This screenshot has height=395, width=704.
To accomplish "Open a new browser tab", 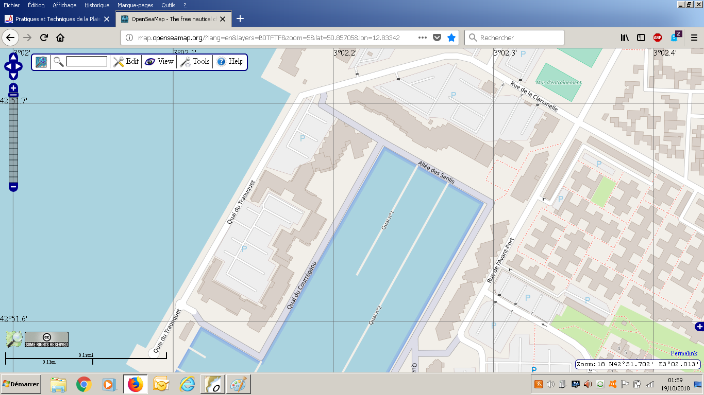I will tap(240, 19).
